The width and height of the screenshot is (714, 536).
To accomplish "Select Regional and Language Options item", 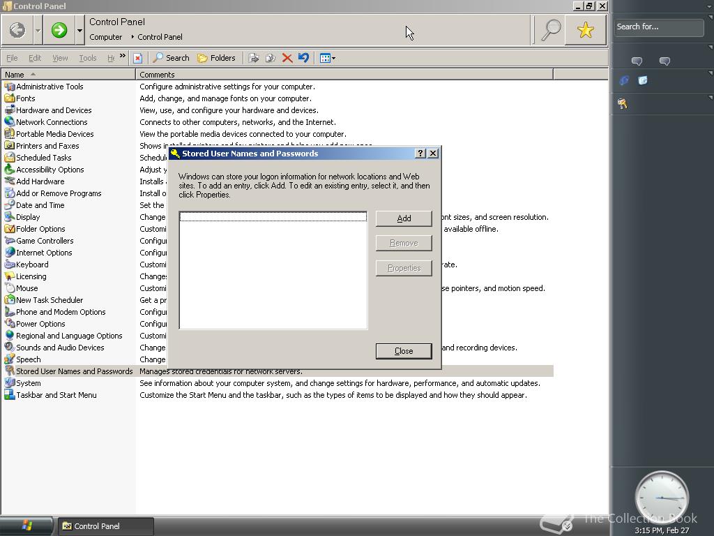I will pyautogui.click(x=69, y=336).
